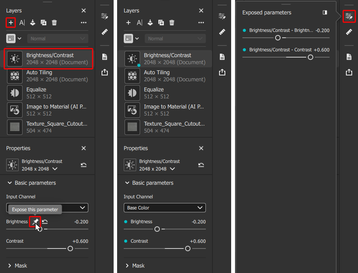Expand Mask section below teal-dotted Contrast slider
The width and height of the screenshot is (358, 273).
point(135,266)
